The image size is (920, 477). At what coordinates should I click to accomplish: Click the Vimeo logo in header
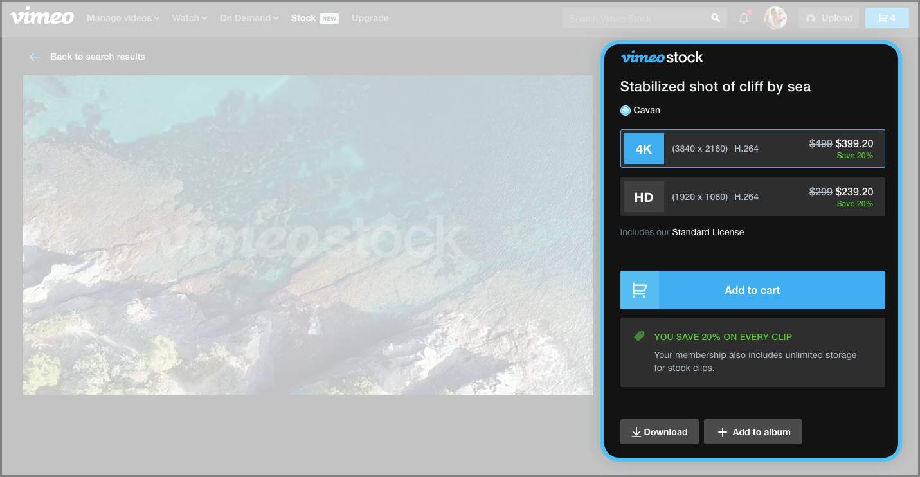pyautogui.click(x=42, y=17)
